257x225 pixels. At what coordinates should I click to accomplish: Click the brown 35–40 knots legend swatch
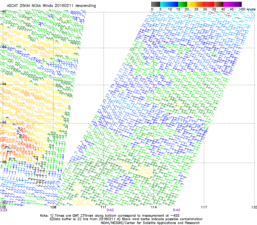(x=219, y=4)
